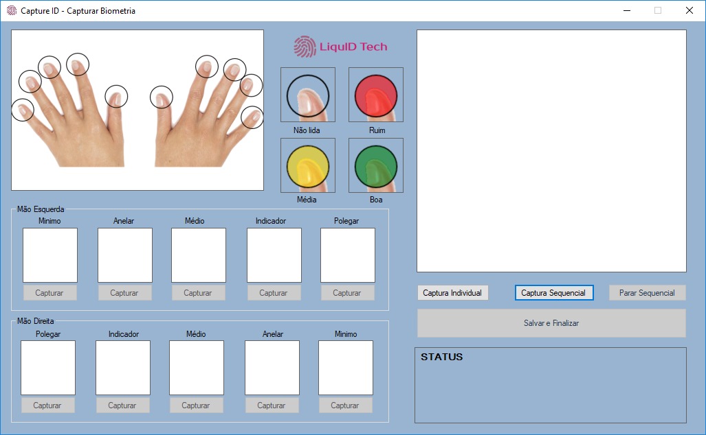Select the Mão Direita Minimo fingerprint box
The image size is (706, 435).
pos(346,368)
